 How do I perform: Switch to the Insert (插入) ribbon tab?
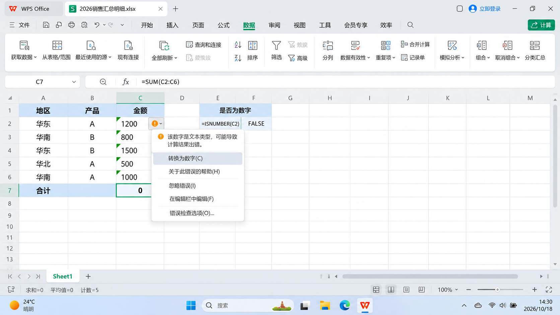[x=172, y=25]
